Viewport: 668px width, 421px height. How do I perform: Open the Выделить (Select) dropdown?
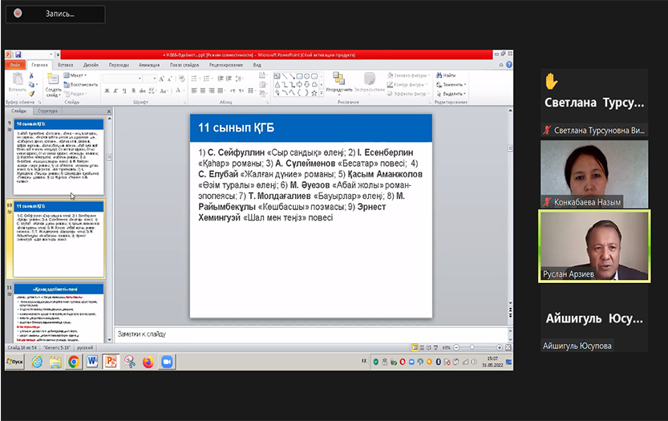point(453,93)
